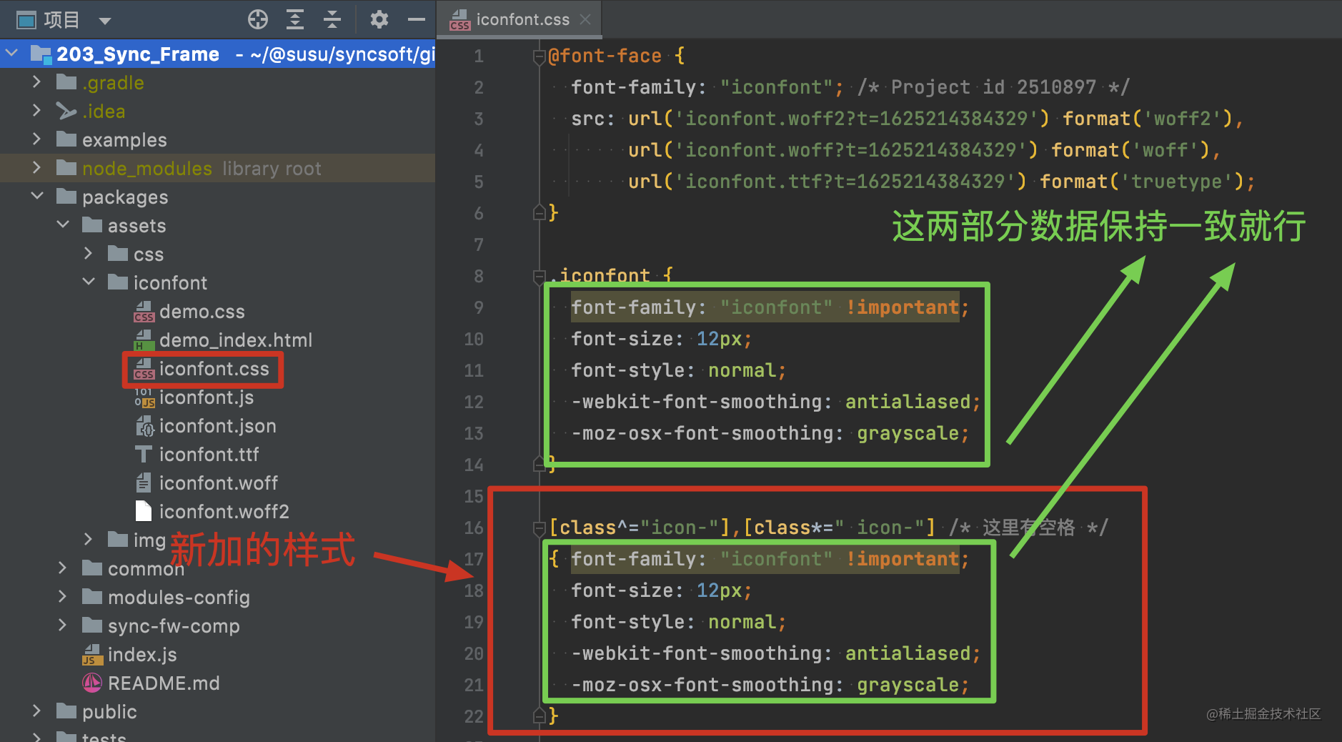This screenshot has width=1342, height=742.
Task: Open iconfont.js in the tree
Action: [x=207, y=397]
